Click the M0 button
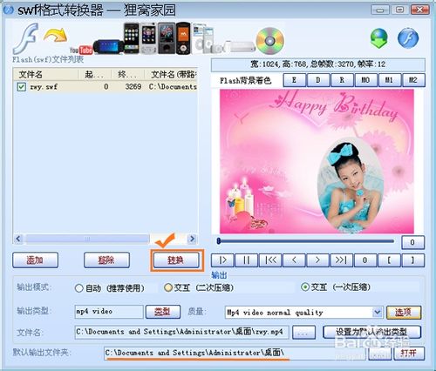Viewport: 436px width, 371px height. click(366, 80)
